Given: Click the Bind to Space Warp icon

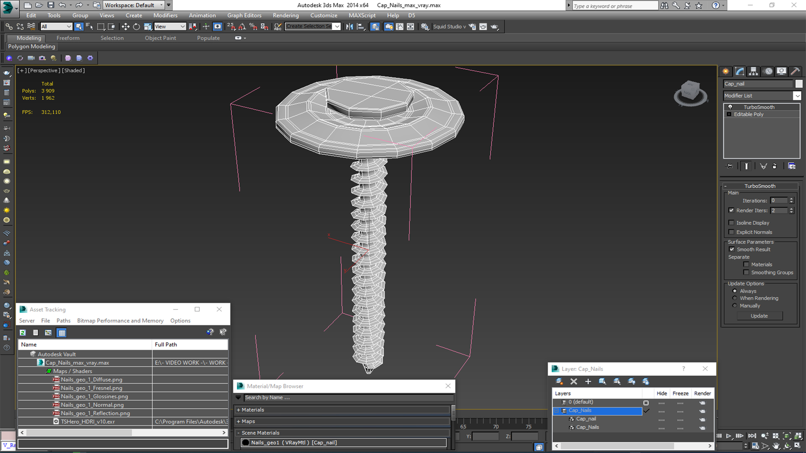Looking at the screenshot, I should pyautogui.click(x=31, y=26).
